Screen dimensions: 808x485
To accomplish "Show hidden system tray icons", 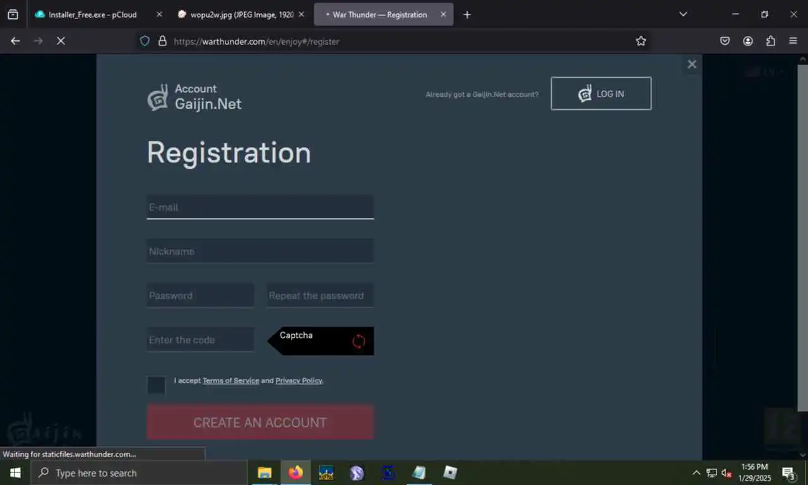I will pyautogui.click(x=696, y=473).
